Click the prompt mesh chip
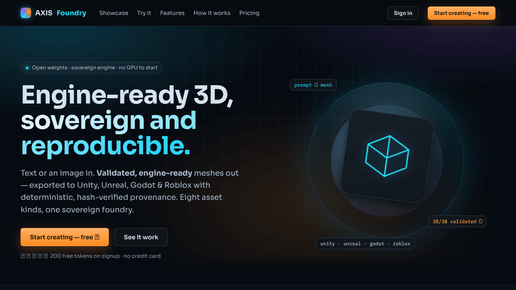 (313, 85)
